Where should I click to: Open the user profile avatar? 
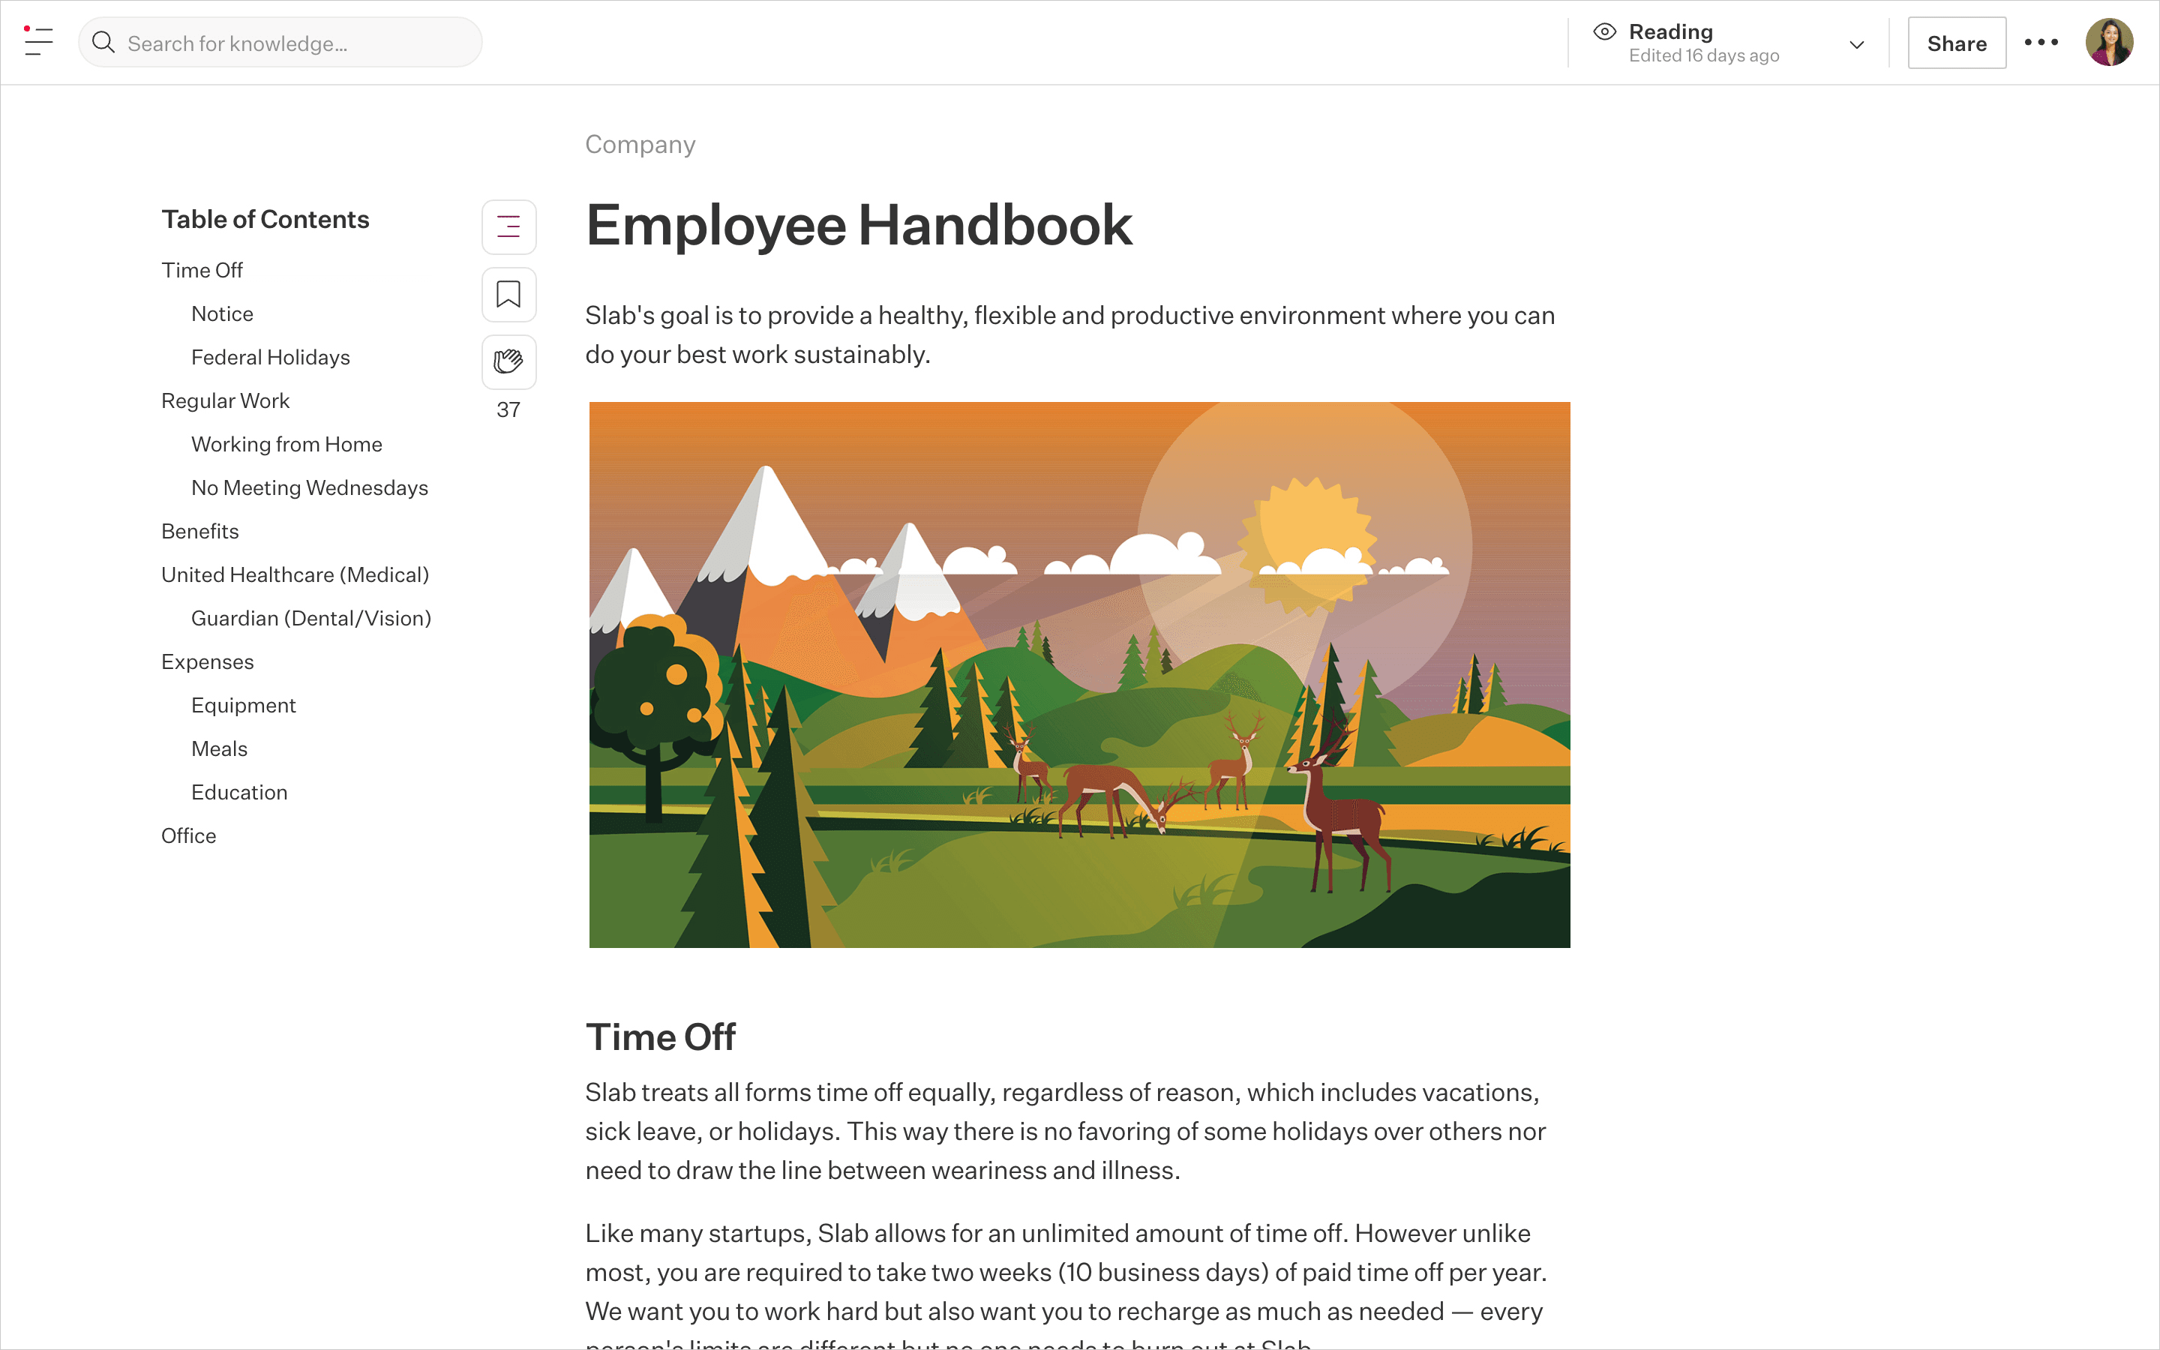[x=2108, y=42]
